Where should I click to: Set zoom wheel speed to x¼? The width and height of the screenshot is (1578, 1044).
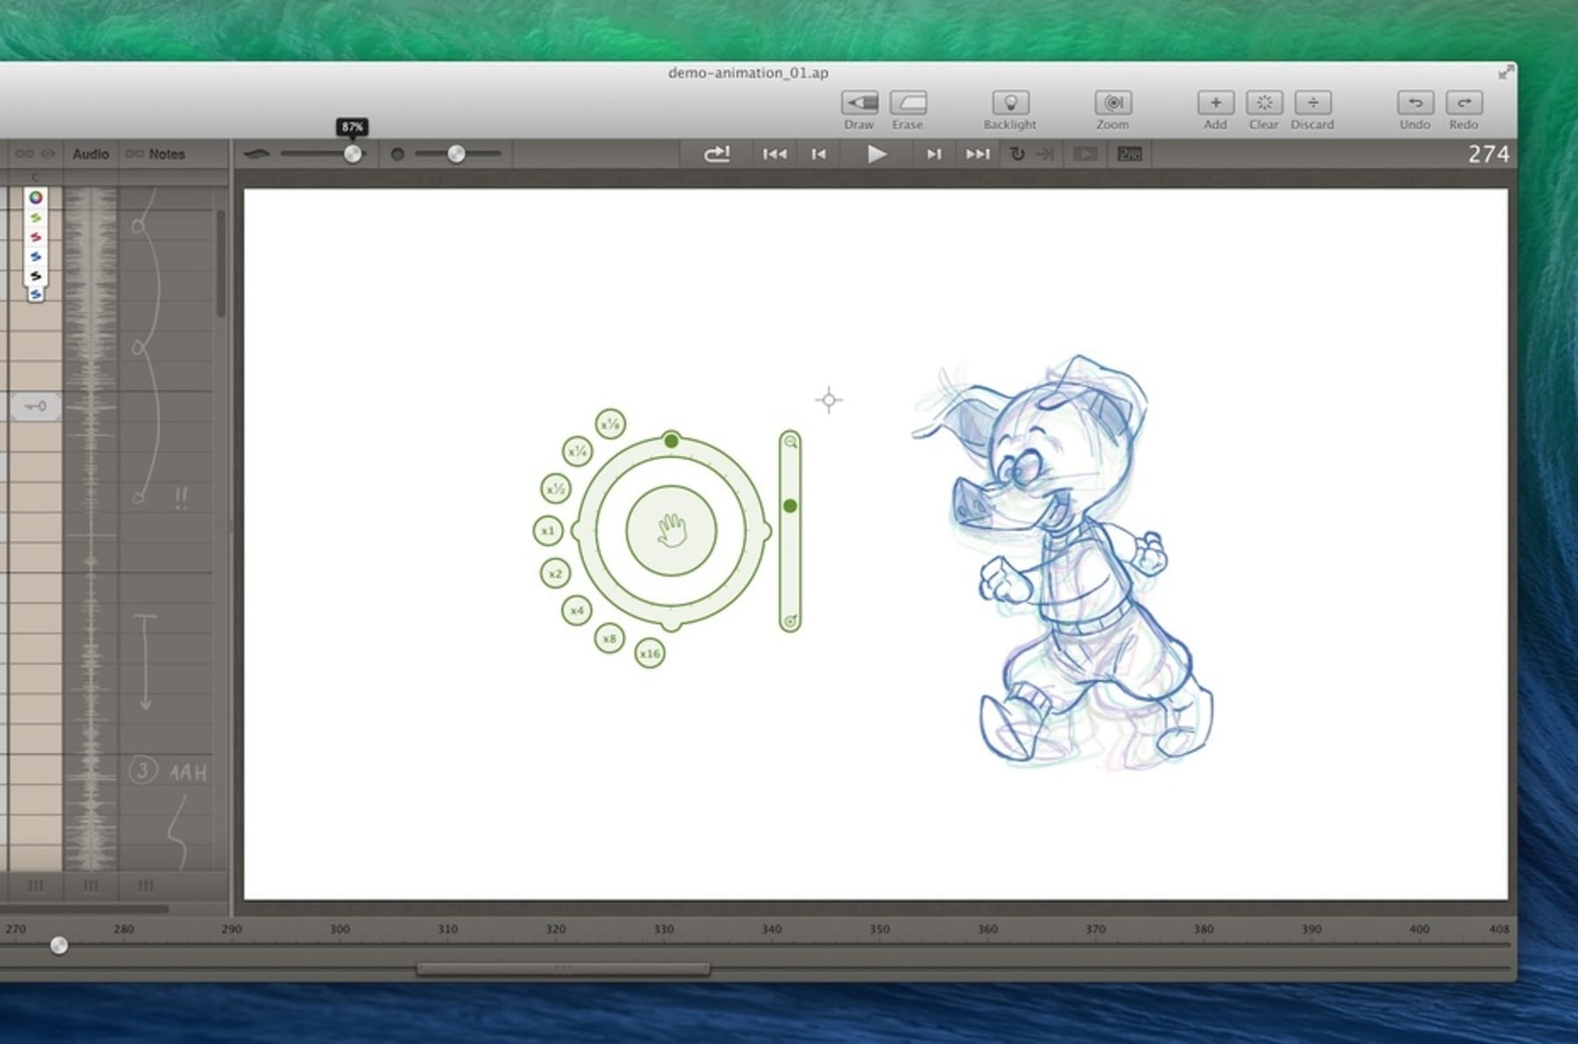click(x=577, y=451)
